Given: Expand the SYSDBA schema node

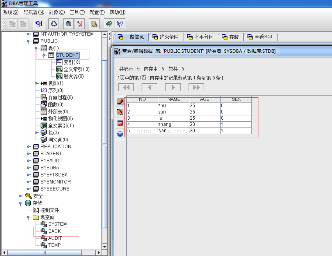Looking at the screenshot, I should coord(29,168).
